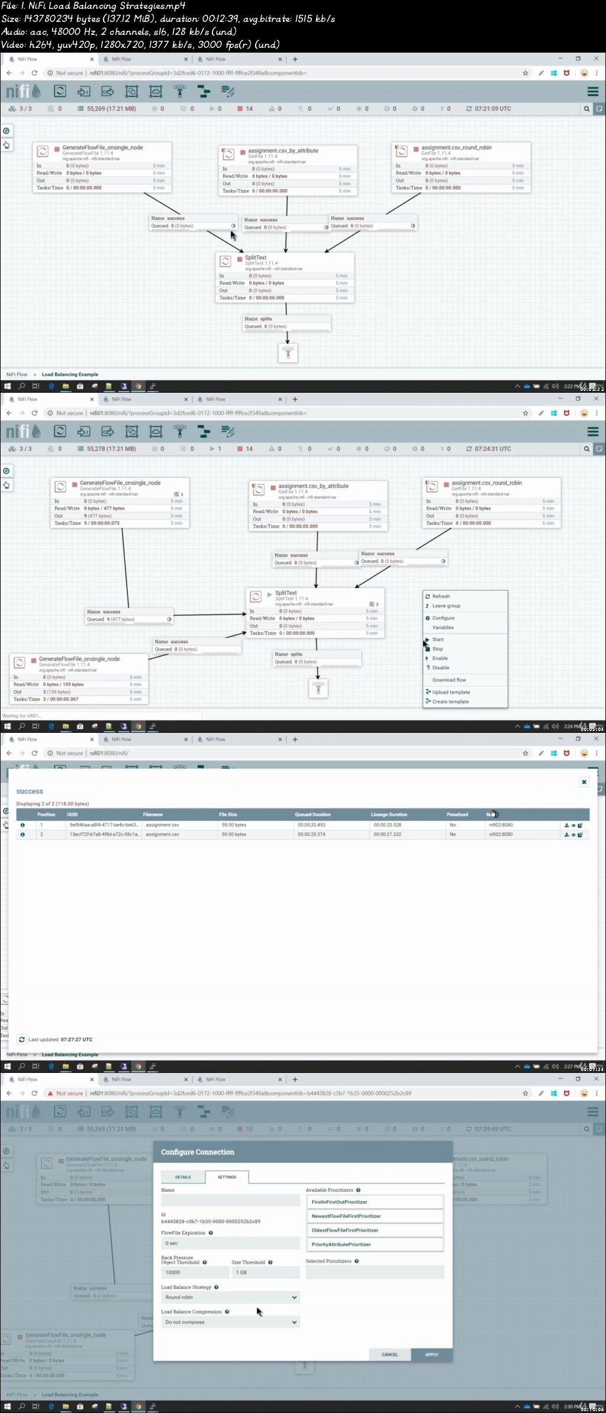Select NewestFlowFileFirstPrioritizer item
The height and width of the screenshot is (1413, 606).
tap(375, 1216)
